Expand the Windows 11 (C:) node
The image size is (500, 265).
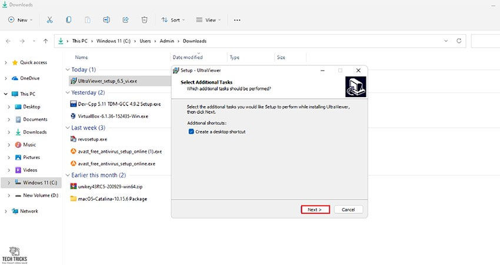[x=9, y=183]
